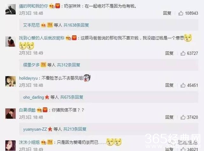Like holidayryu's comment with 45451 likes
The image size is (204, 151).
point(183,85)
